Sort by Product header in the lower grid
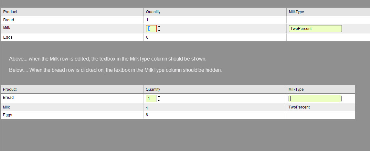Viewport: 370px width, 151px height. point(10,90)
